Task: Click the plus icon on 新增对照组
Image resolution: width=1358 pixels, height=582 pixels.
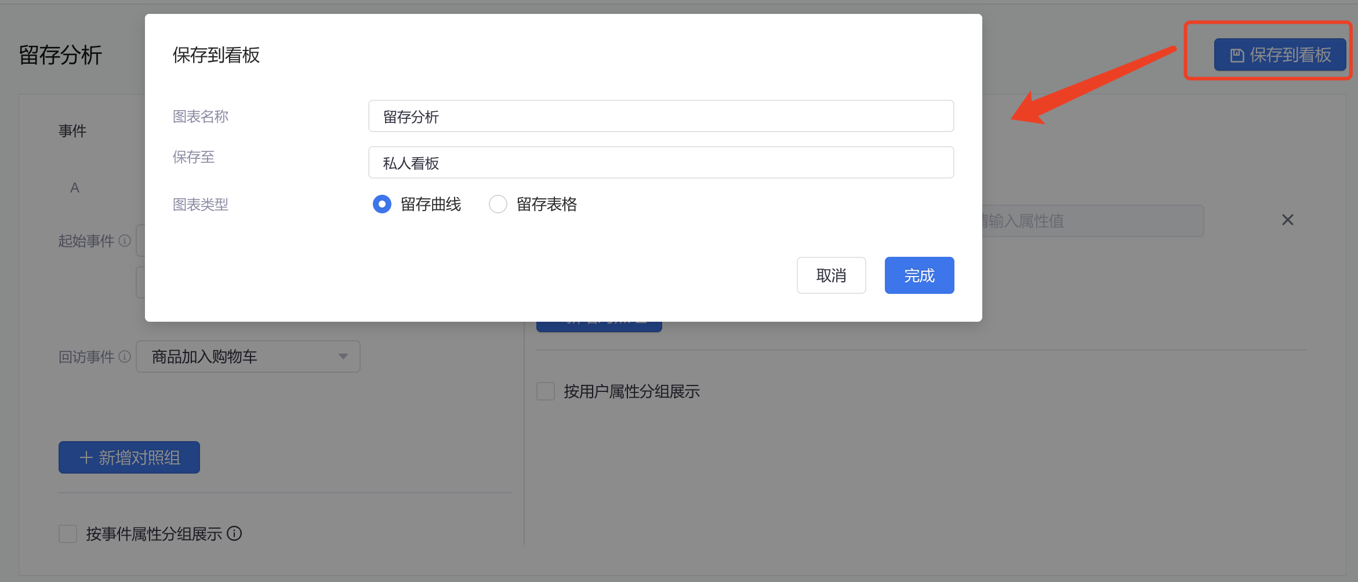Action: 86,457
